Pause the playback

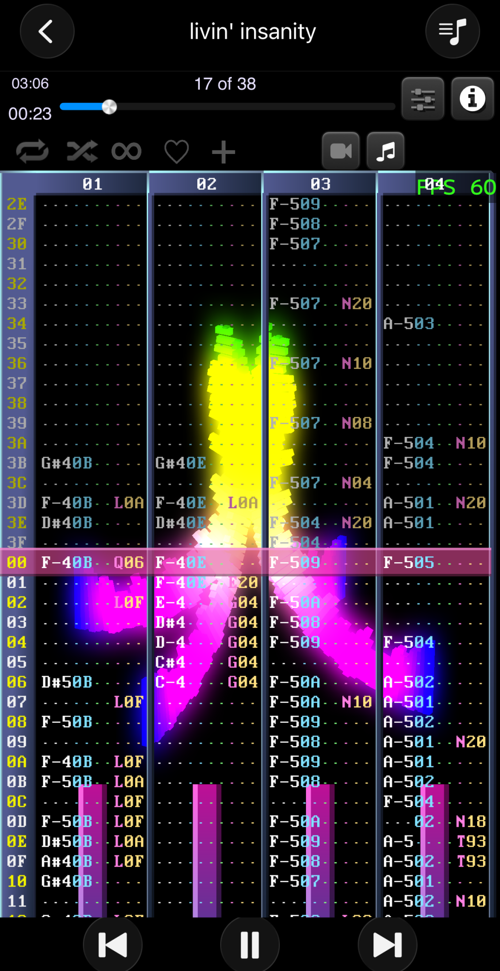click(250, 945)
